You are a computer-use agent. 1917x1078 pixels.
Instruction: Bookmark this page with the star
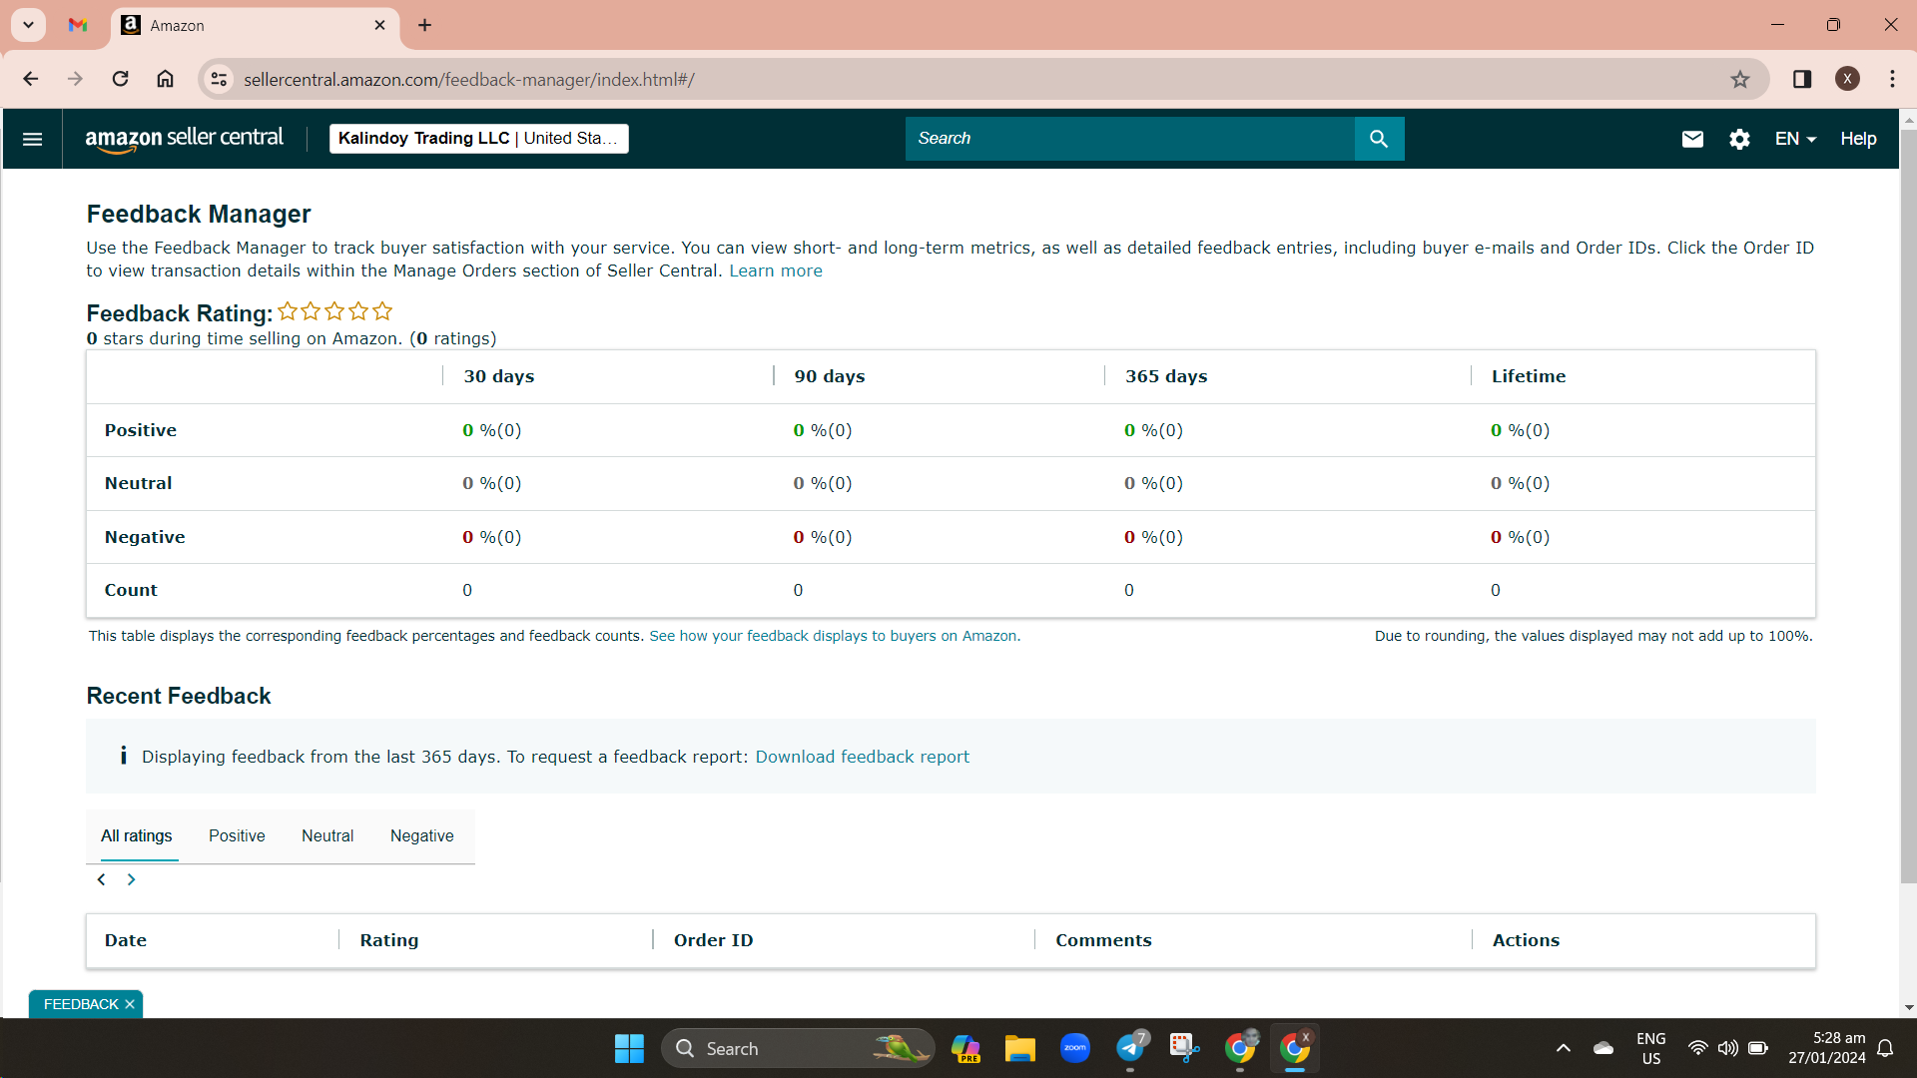(1740, 79)
